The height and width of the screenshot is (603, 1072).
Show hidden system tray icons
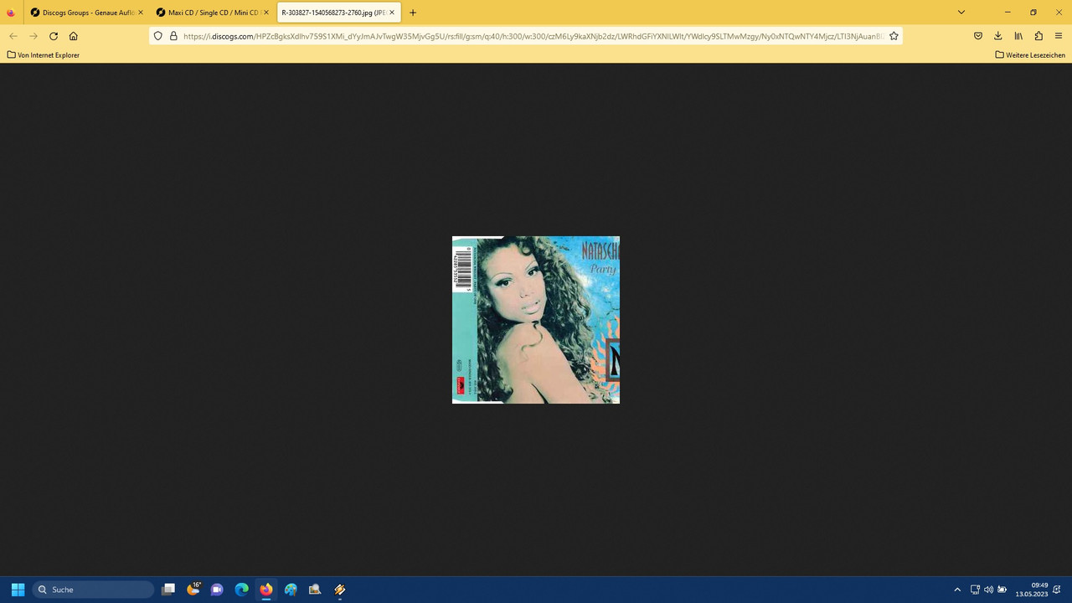957,590
